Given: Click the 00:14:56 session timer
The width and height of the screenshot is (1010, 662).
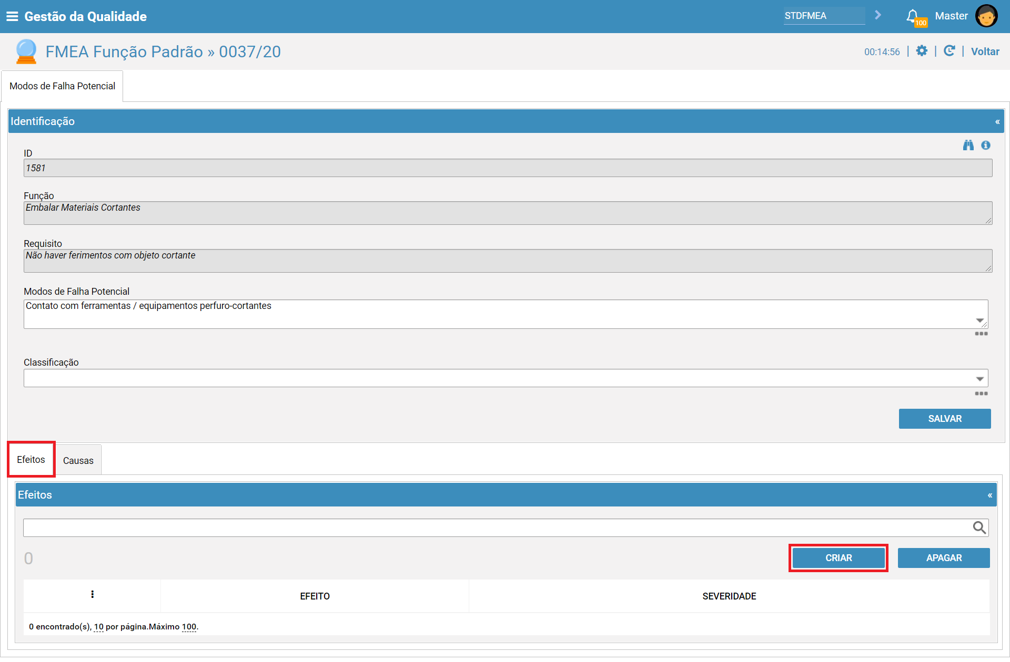Looking at the screenshot, I should point(882,52).
